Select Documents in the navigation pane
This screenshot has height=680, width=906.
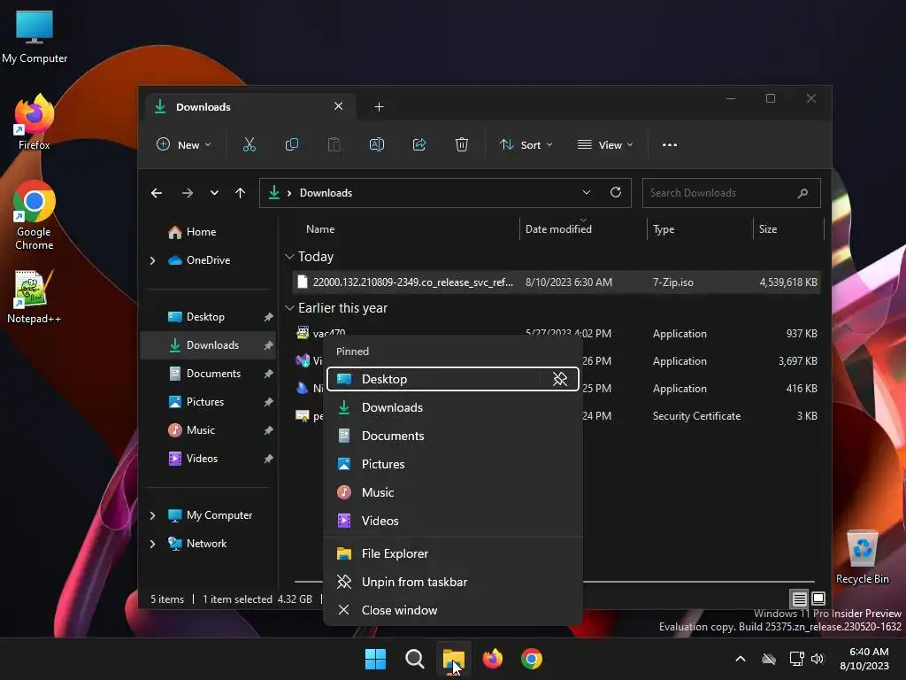209,375
